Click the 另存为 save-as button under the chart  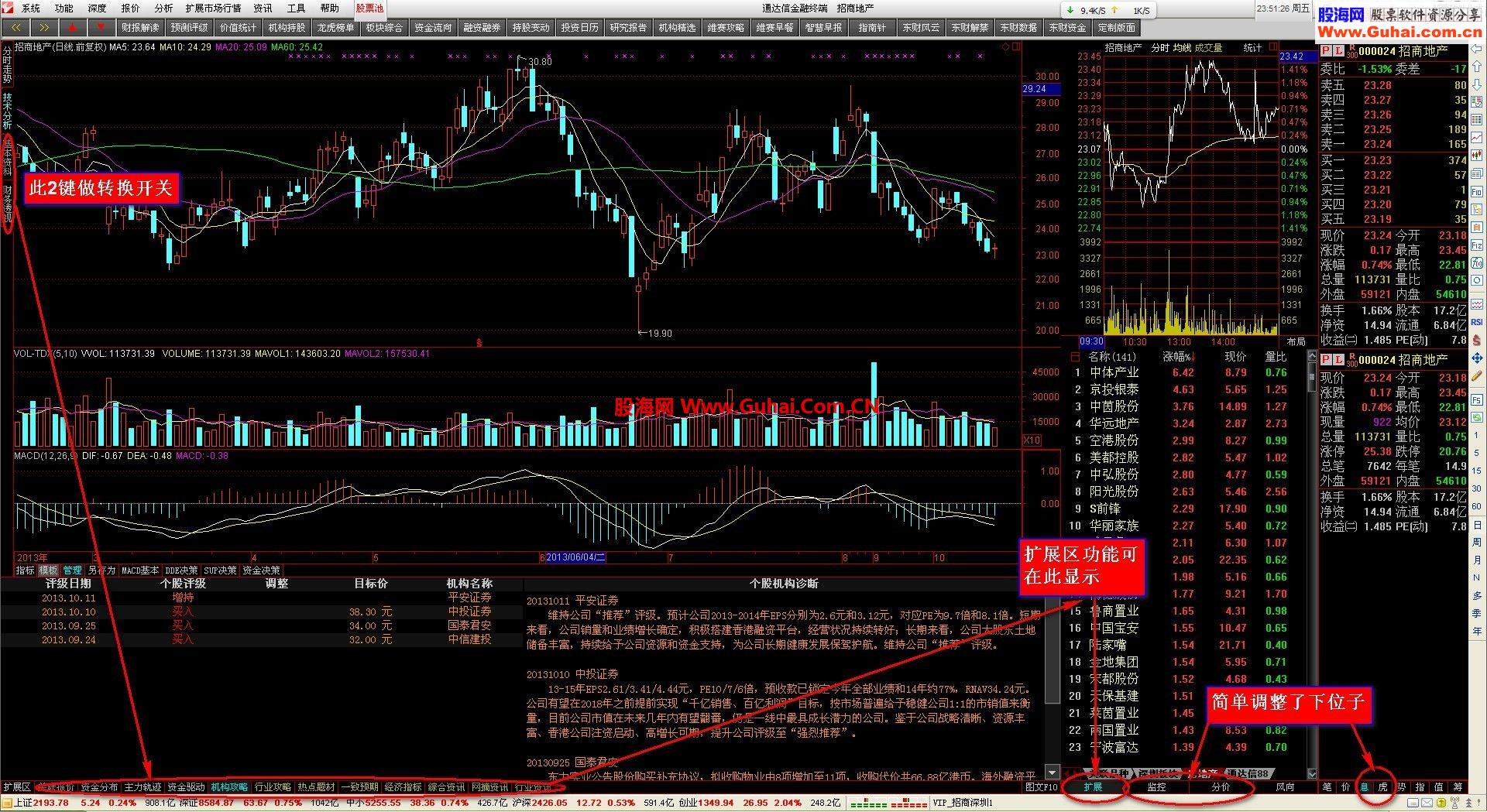pyautogui.click(x=101, y=570)
